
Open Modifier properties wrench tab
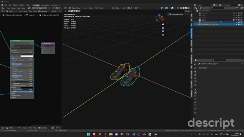point(195,92)
